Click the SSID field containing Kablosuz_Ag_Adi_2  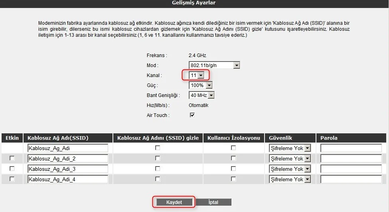tap(68, 159)
